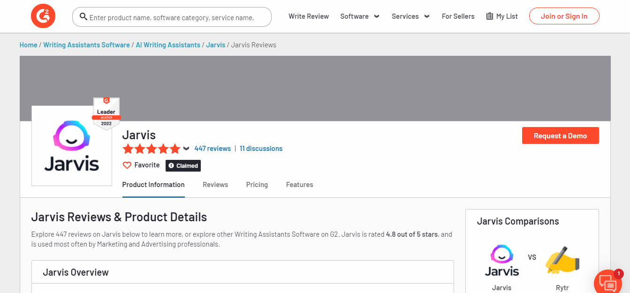Switch to the Reviews tab

pos(215,185)
